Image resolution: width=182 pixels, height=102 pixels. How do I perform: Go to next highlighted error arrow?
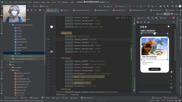[130, 18]
